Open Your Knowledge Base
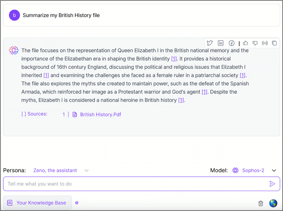Image resolution: width=283 pixels, height=211 pixels. click(x=37, y=203)
